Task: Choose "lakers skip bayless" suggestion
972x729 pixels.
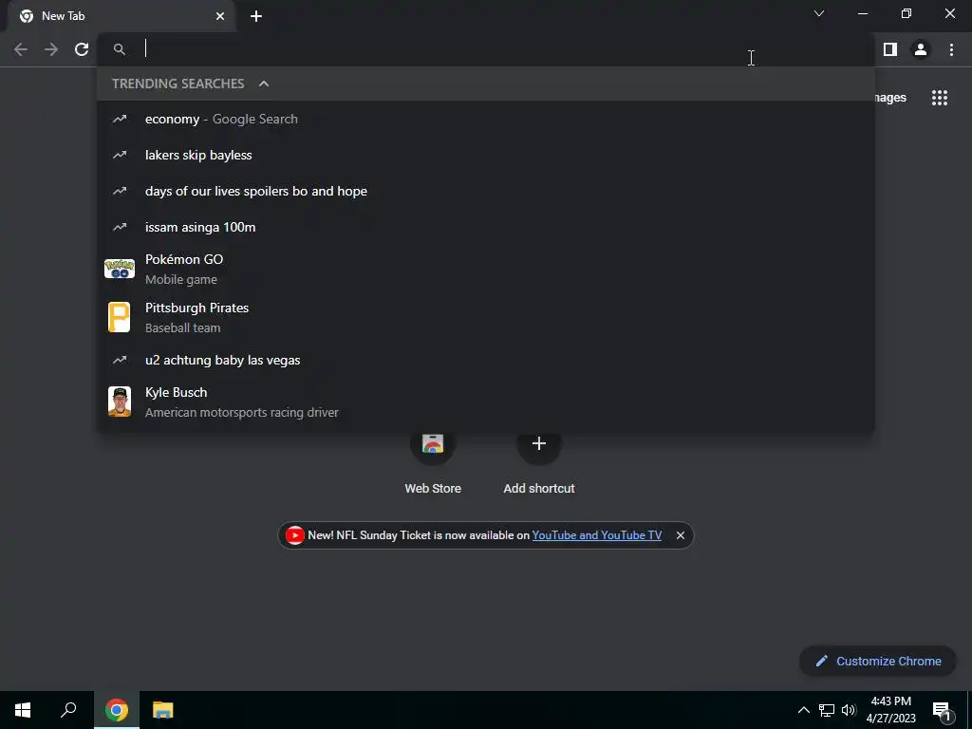Action: tap(486, 155)
